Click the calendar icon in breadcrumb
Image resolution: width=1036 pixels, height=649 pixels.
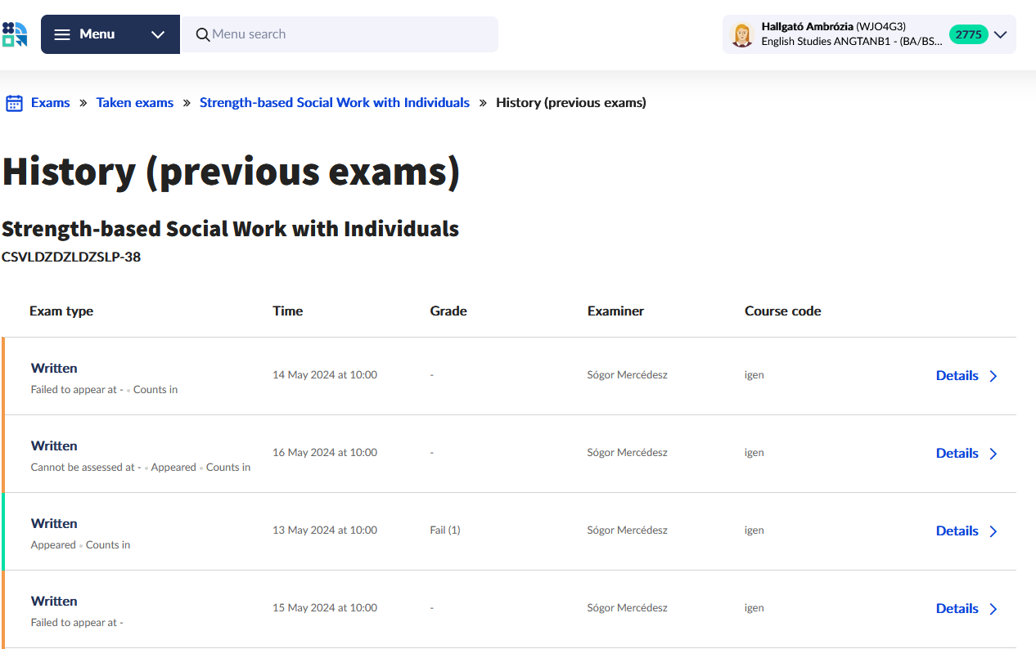pos(14,103)
